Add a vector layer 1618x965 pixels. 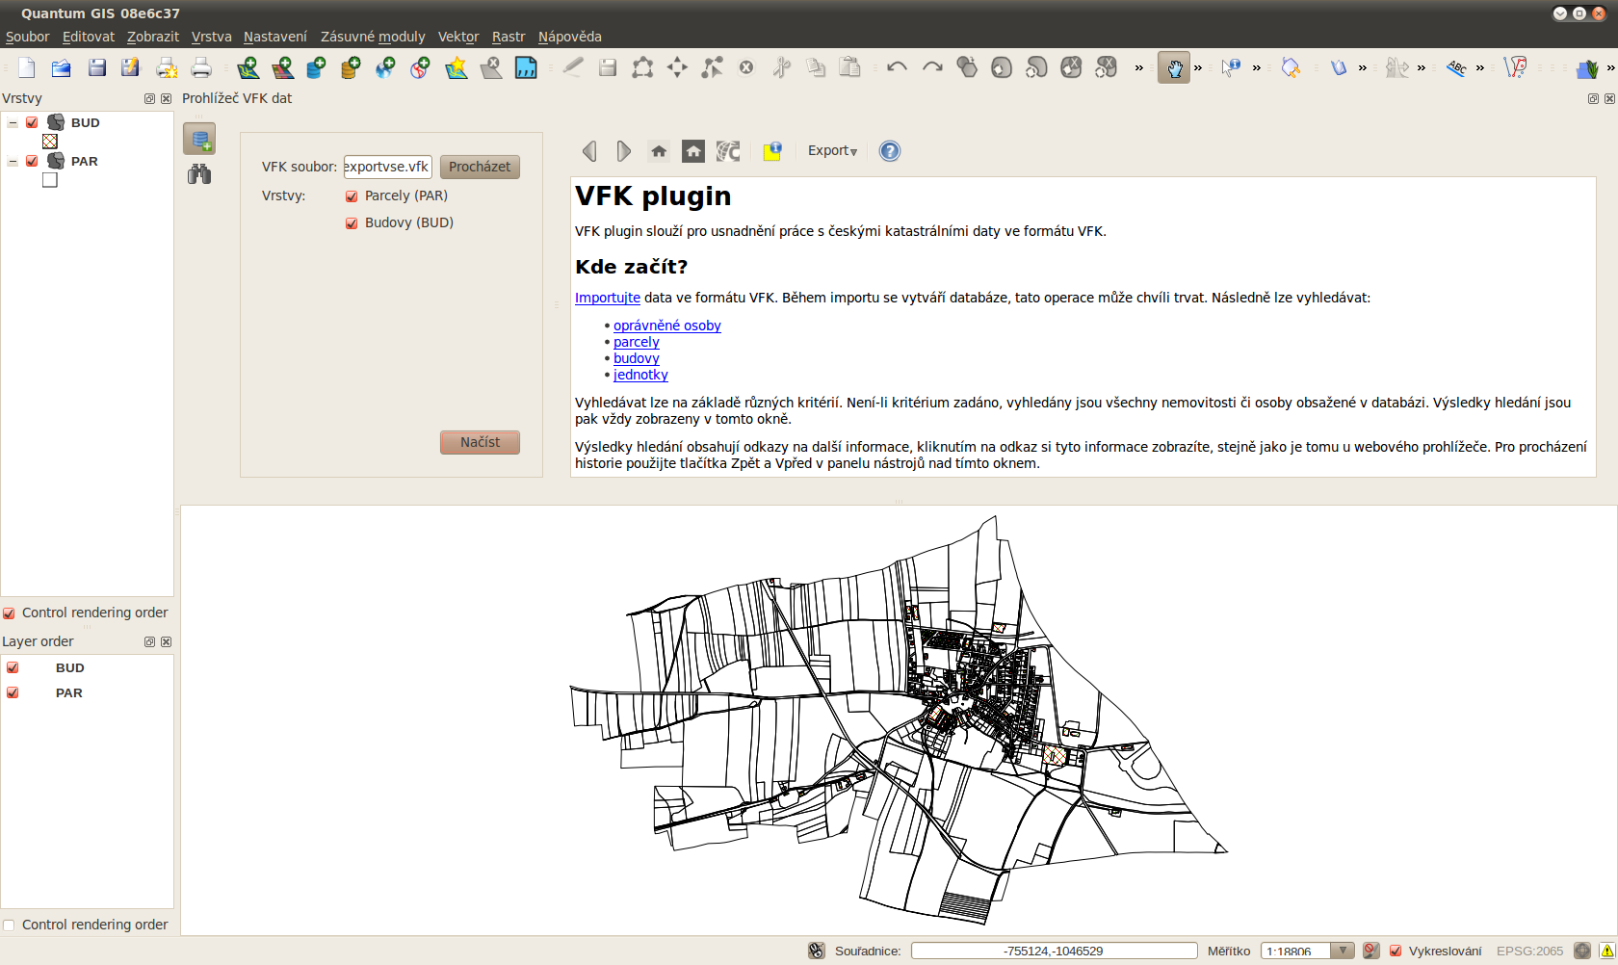click(x=248, y=67)
